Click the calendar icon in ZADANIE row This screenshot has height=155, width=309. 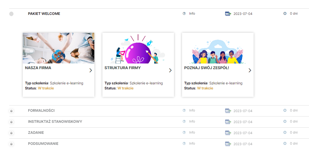(x=228, y=132)
